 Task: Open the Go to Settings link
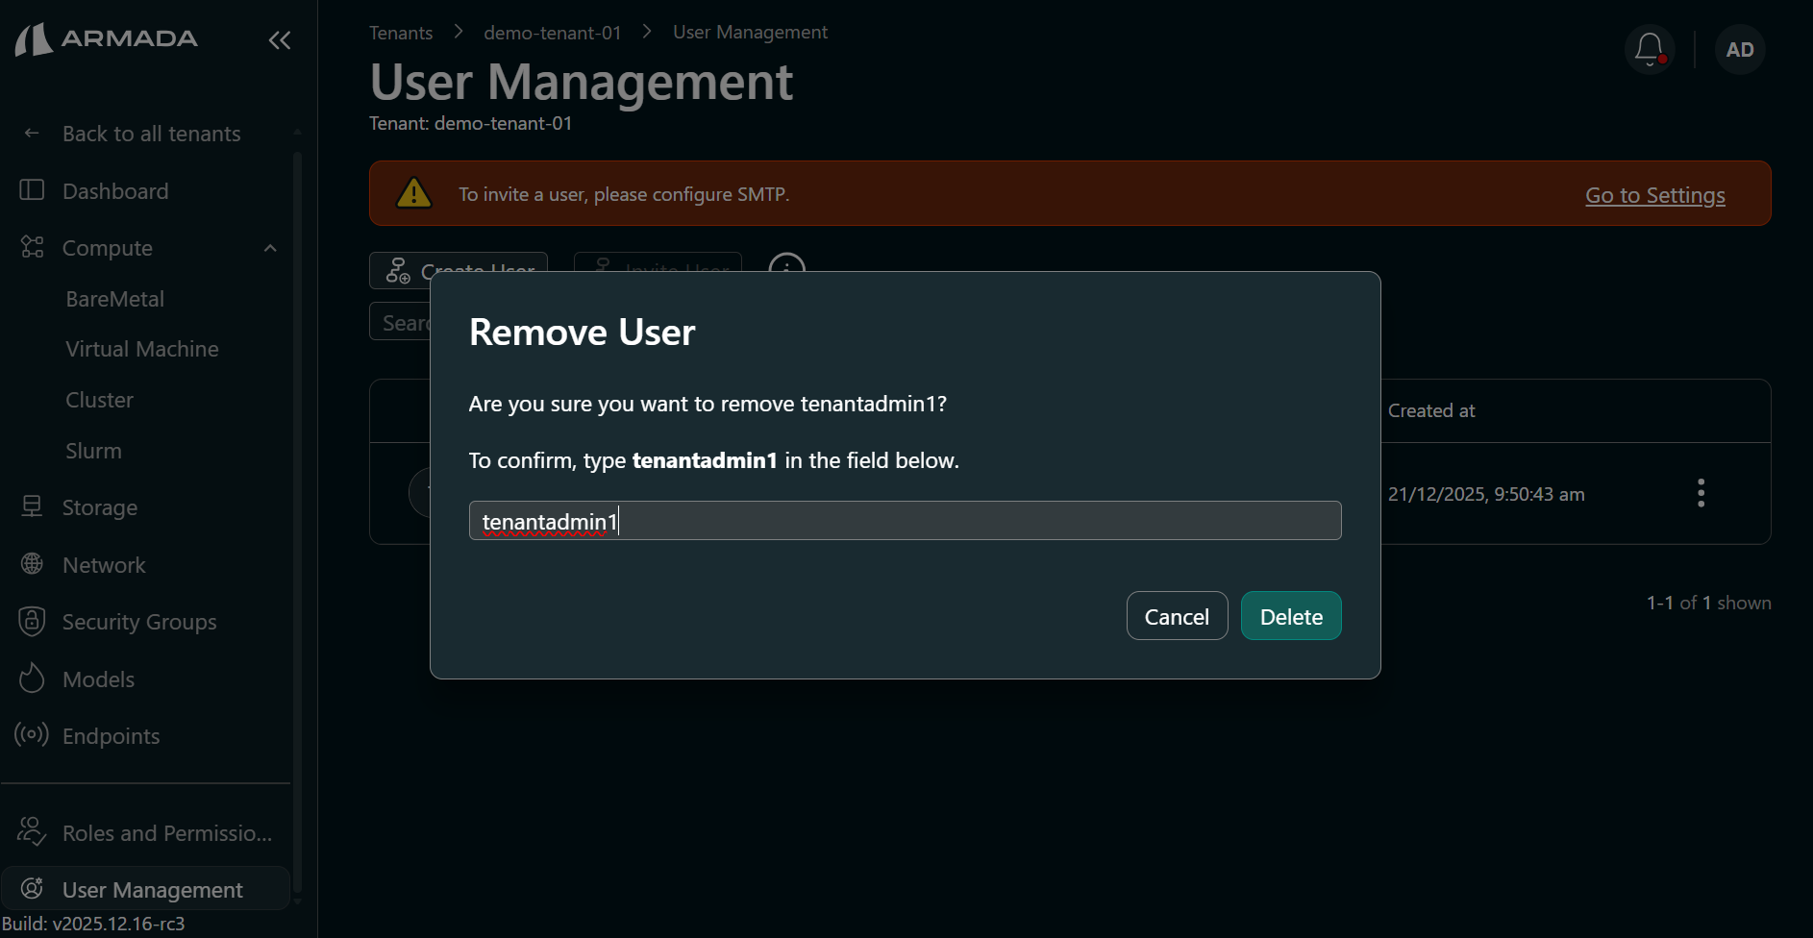(1654, 194)
